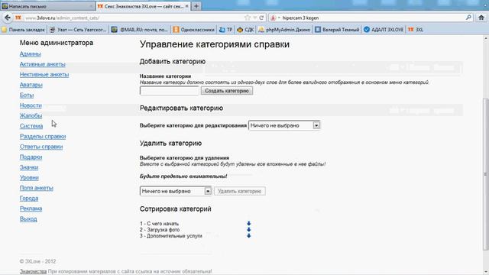Open the Валерий Темный bookmark
The height and width of the screenshot is (275, 489).
[x=337, y=30]
